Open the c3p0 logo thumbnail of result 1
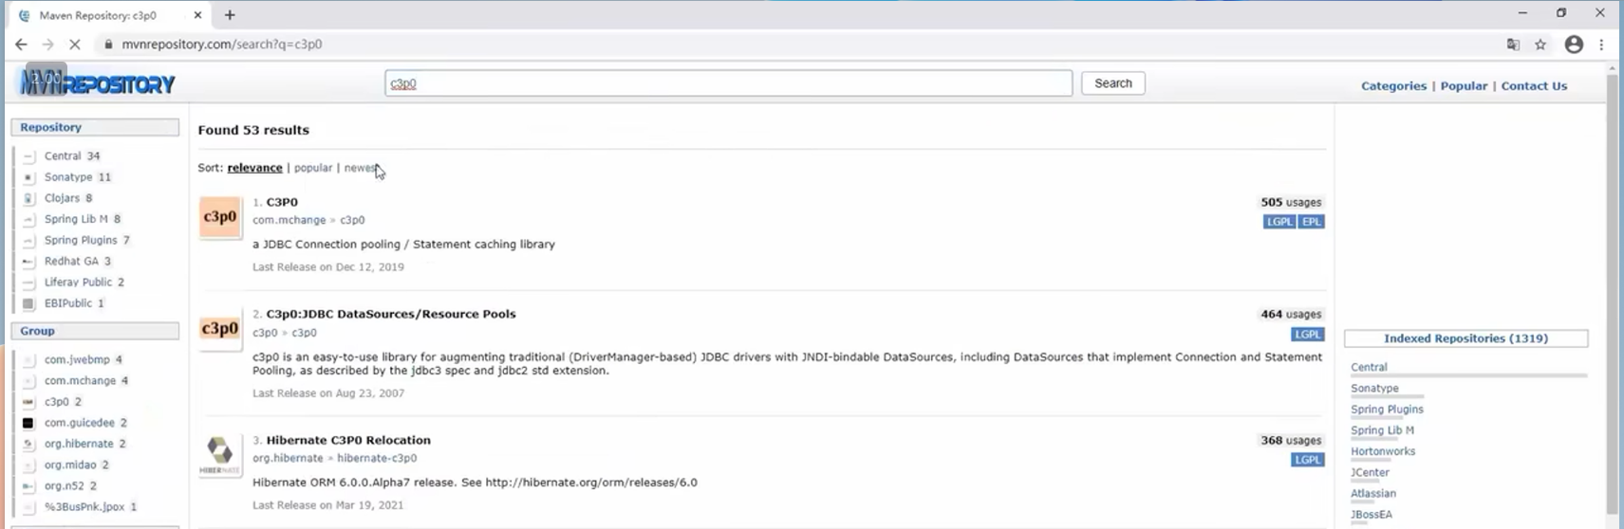The width and height of the screenshot is (1624, 529). [219, 217]
